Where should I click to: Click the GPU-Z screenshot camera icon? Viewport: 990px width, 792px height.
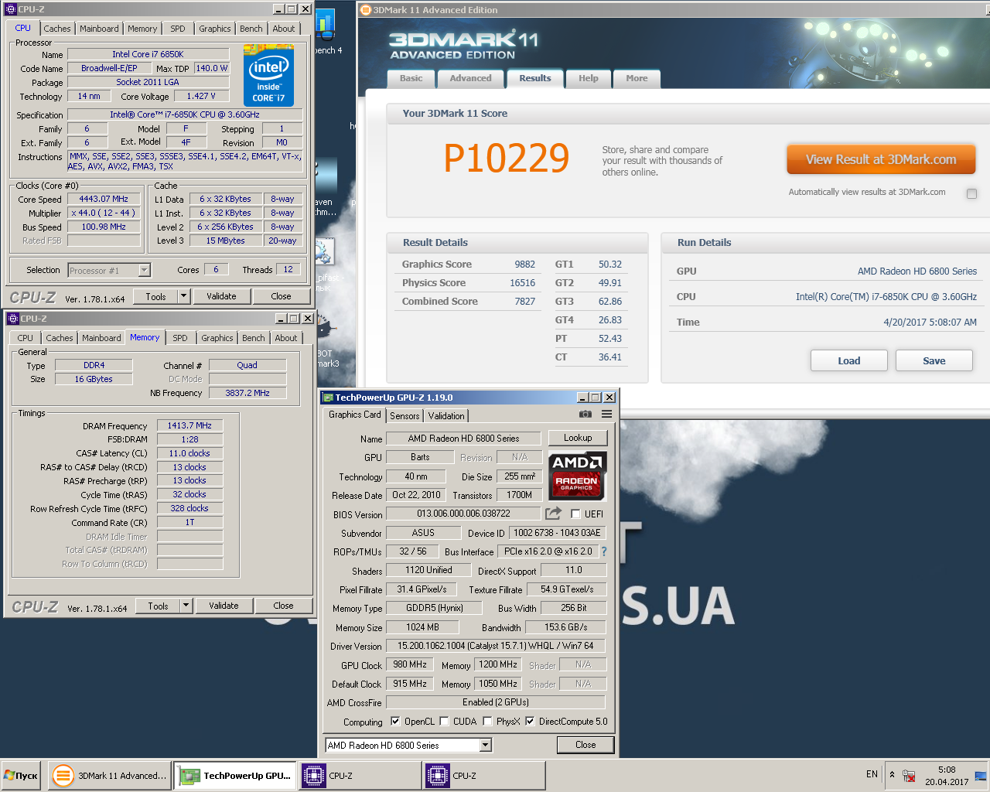tap(585, 415)
